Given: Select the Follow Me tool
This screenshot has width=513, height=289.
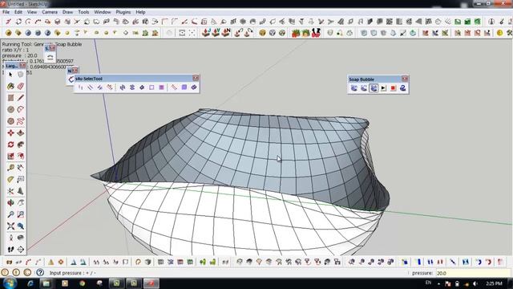Looking at the screenshot, I should [x=21, y=144].
